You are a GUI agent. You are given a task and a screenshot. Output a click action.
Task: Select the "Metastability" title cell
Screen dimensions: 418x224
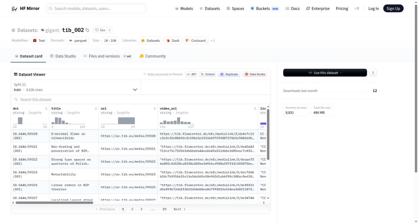point(74,174)
